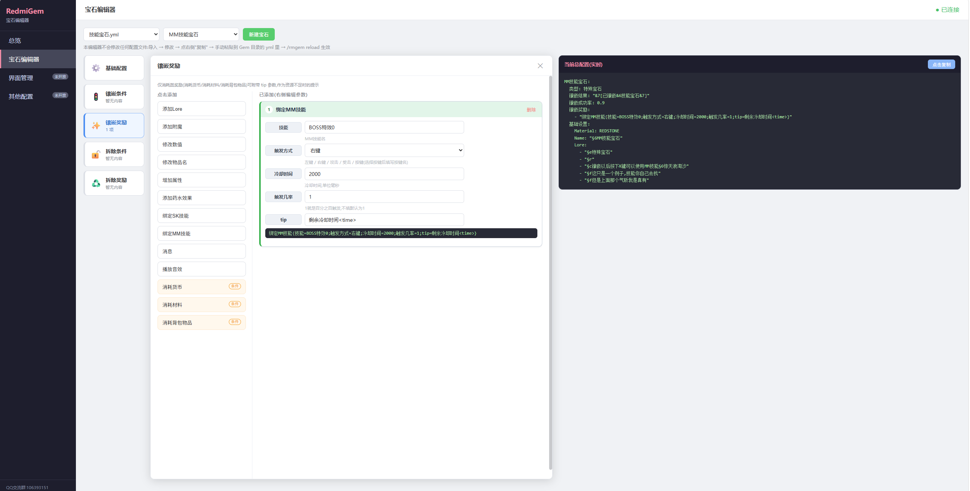
Task: Click the 条件 tag on 消耗货币
Action: (235, 286)
